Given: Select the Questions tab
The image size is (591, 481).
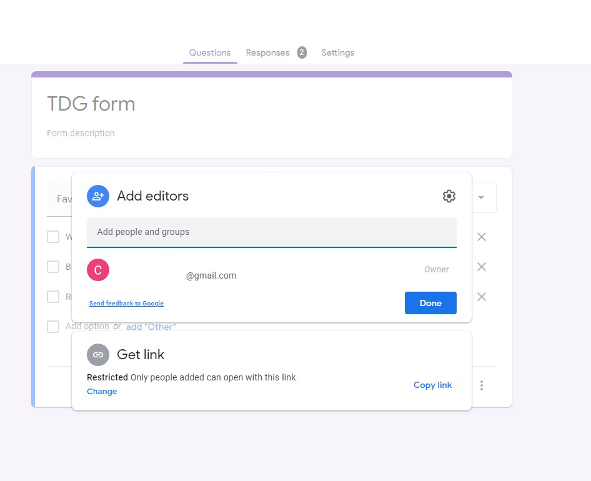Looking at the screenshot, I should [x=210, y=52].
